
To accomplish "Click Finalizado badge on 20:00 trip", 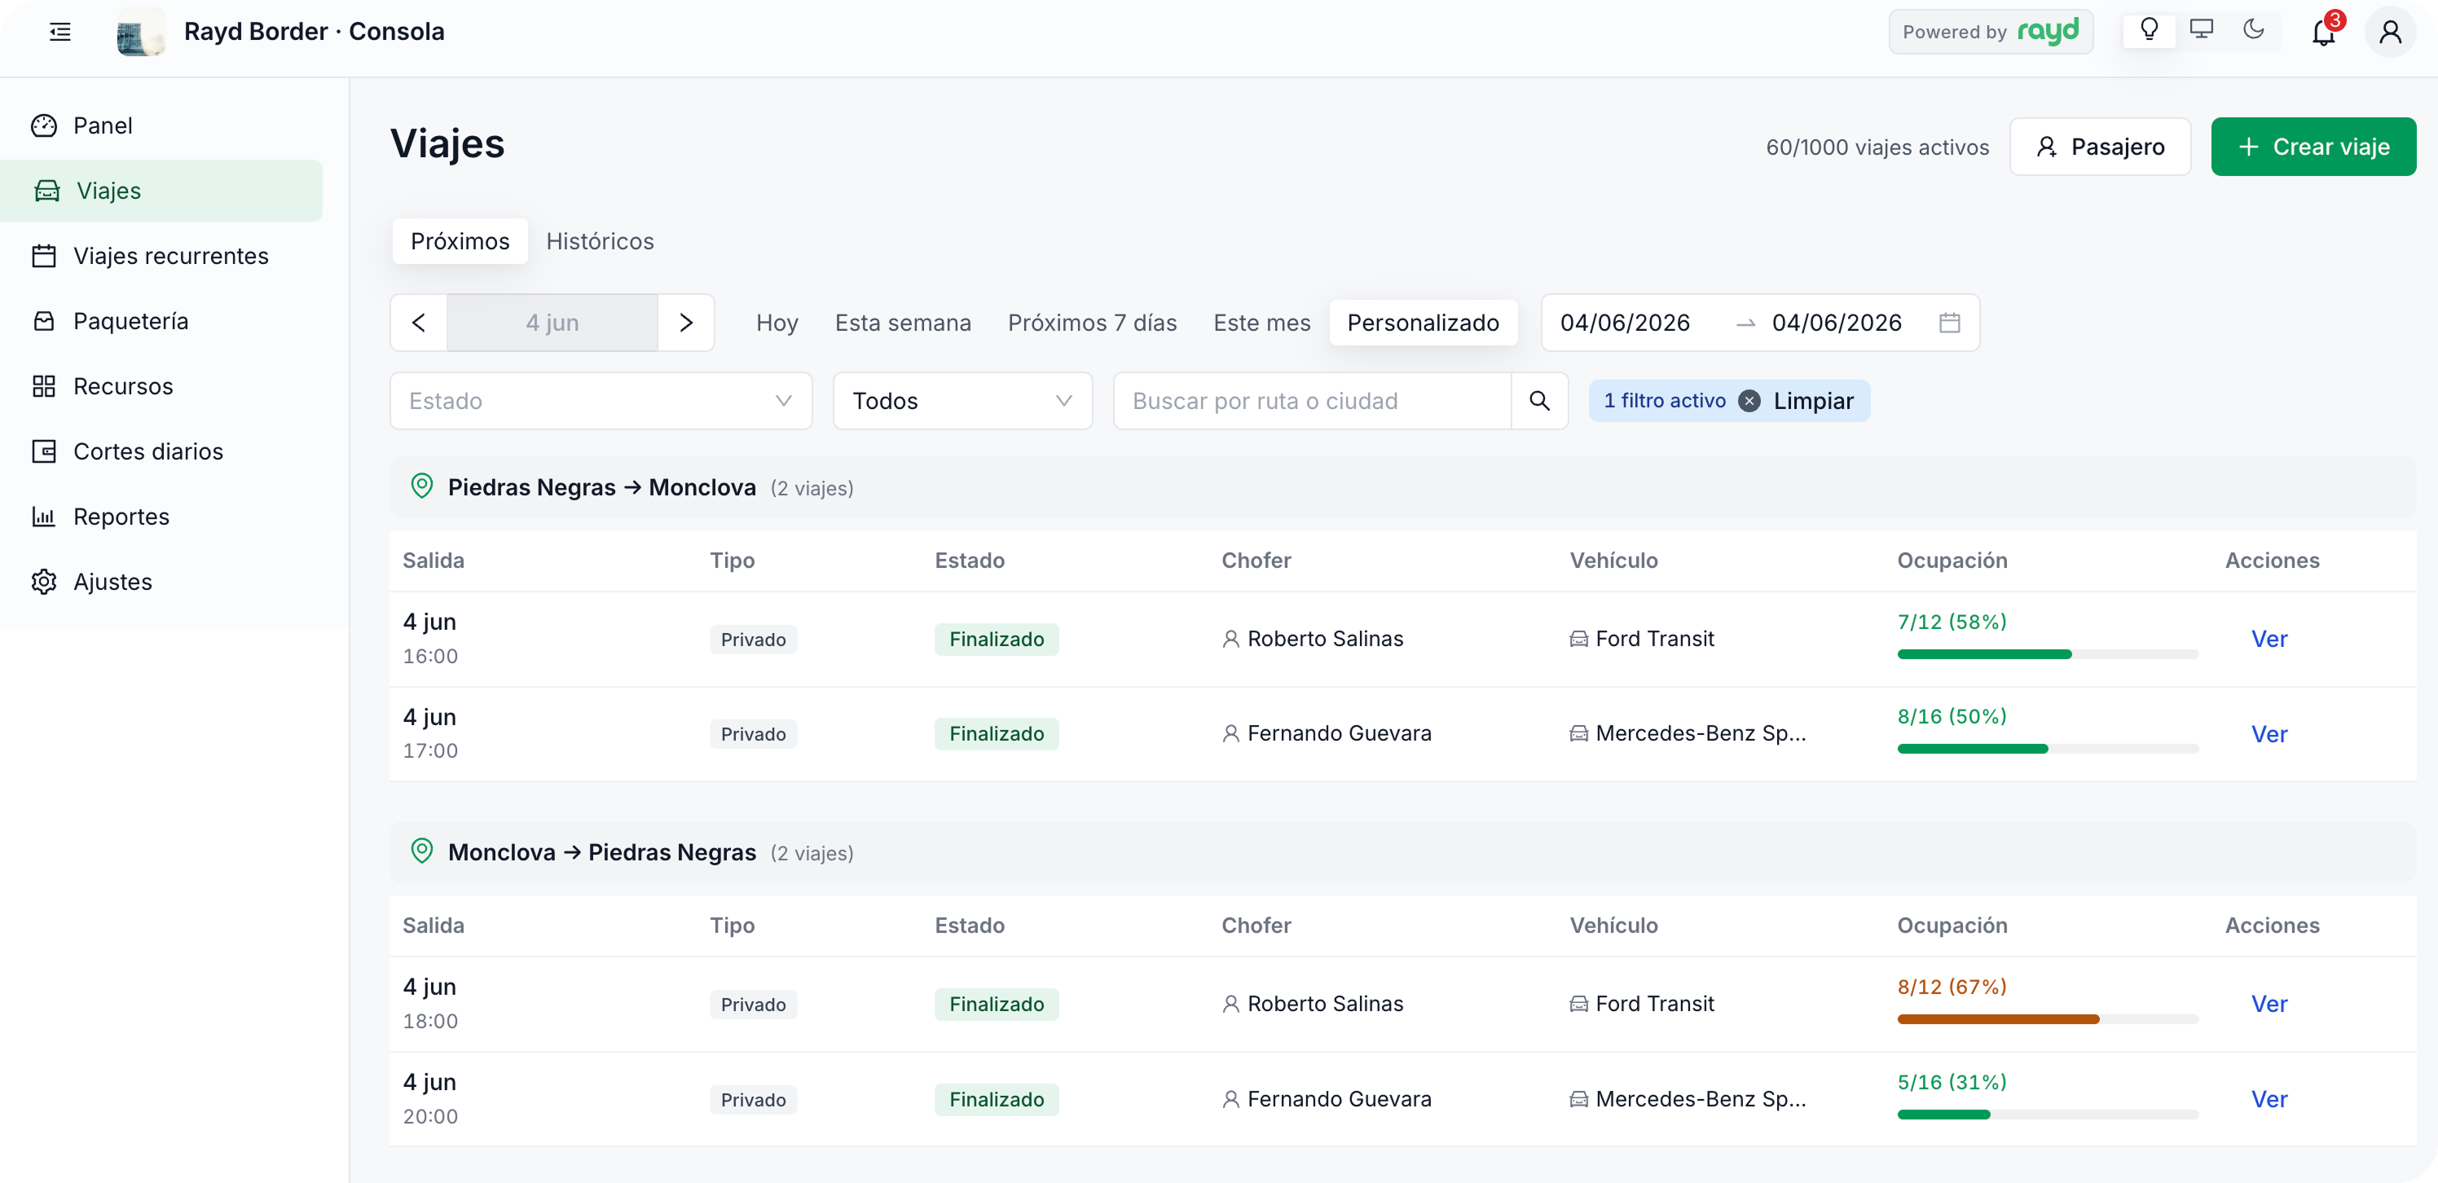I will (997, 1100).
